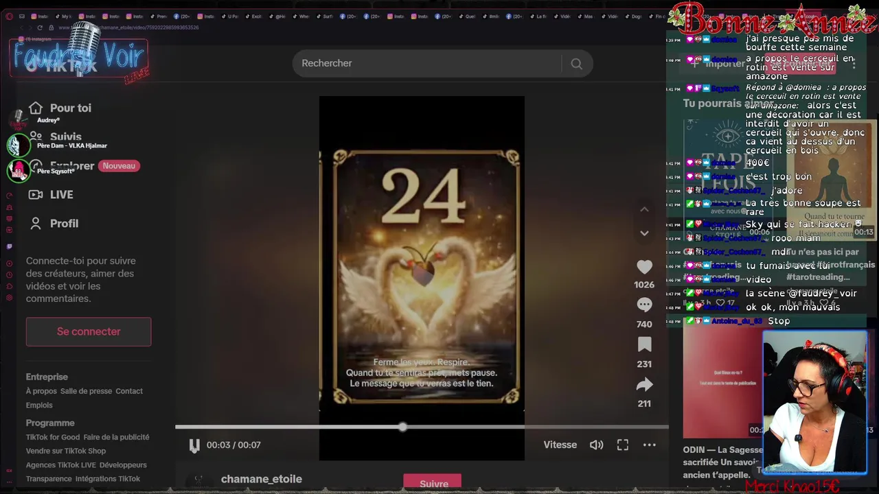The width and height of the screenshot is (879, 494).
Task: Open the Contact link
Action: pyautogui.click(x=129, y=391)
